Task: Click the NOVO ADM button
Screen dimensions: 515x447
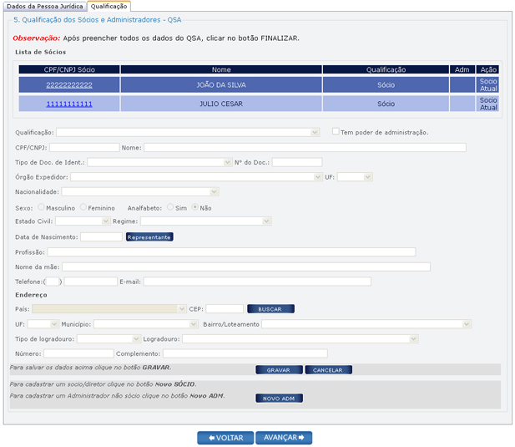Action: click(279, 399)
